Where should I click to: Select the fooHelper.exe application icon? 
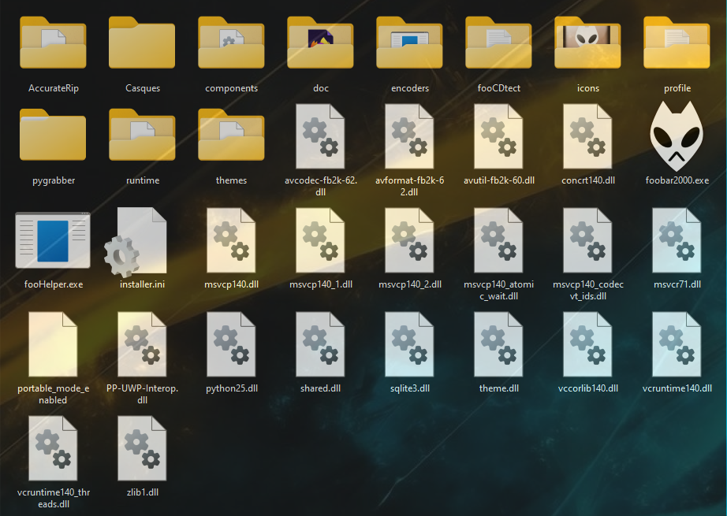53,240
